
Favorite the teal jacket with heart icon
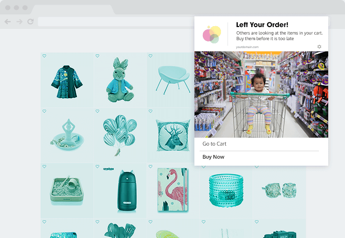pos(44,56)
